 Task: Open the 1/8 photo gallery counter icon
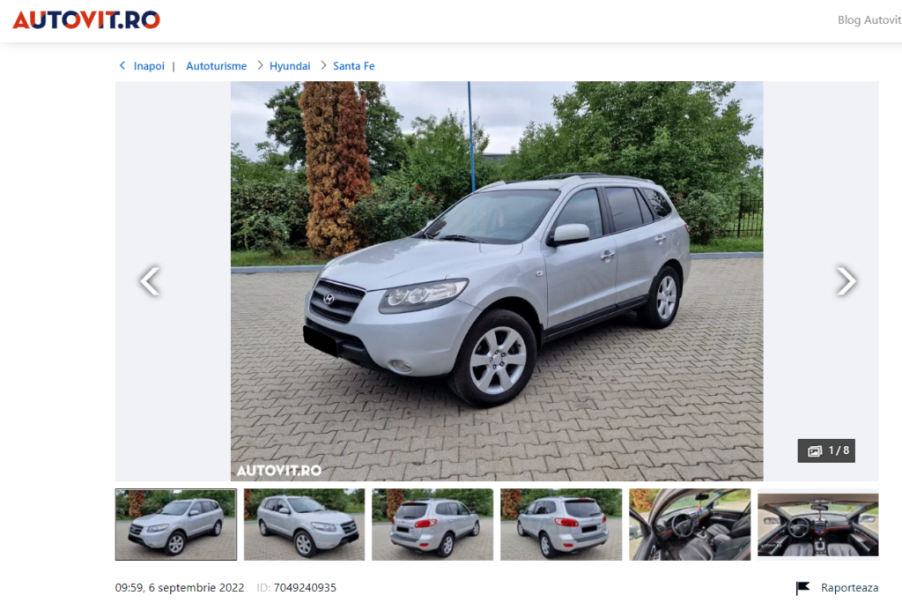[815, 451]
